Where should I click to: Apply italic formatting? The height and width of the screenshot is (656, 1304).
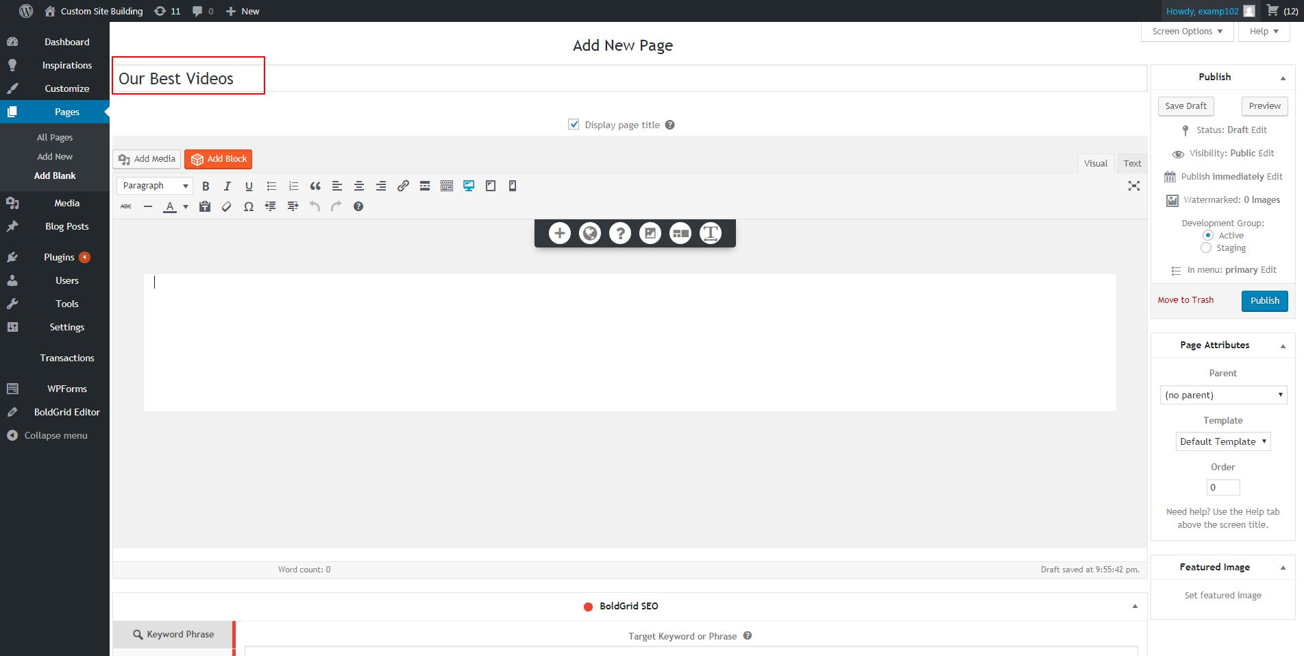227,186
